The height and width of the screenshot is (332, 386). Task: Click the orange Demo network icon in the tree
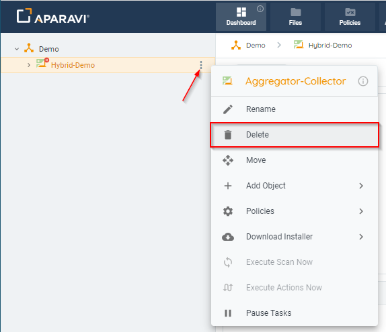pyautogui.click(x=29, y=48)
